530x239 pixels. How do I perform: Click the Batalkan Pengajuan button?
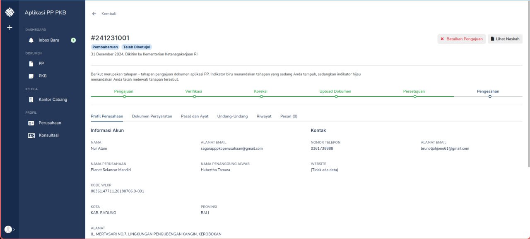(462, 39)
